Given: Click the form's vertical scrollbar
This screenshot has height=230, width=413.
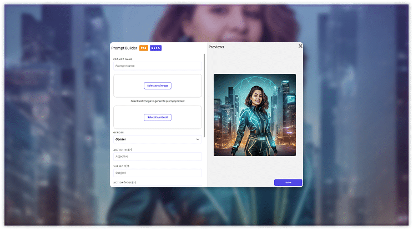Looking at the screenshot, I should pyautogui.click(x=205, y=94).
